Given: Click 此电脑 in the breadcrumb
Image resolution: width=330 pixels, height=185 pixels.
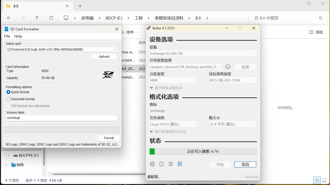Looking at the screenshot, I should pos(87,18).
